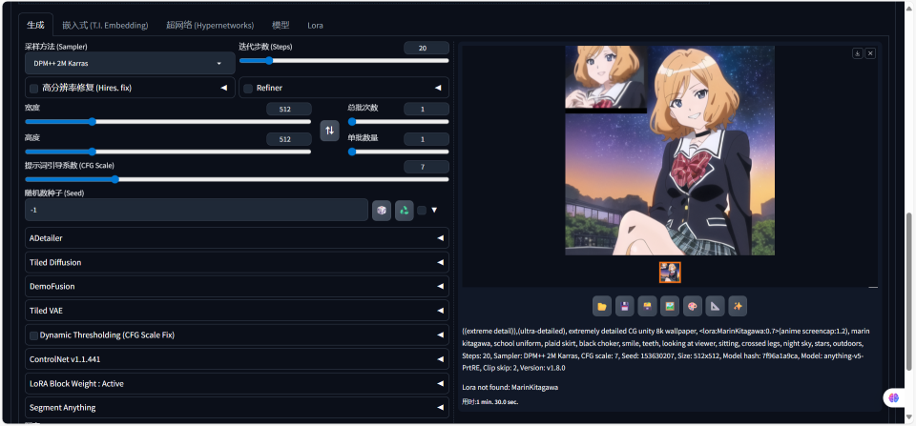Adjust the 高度 height slider
This screenshot has height=426, width=916.
[168, 152]
